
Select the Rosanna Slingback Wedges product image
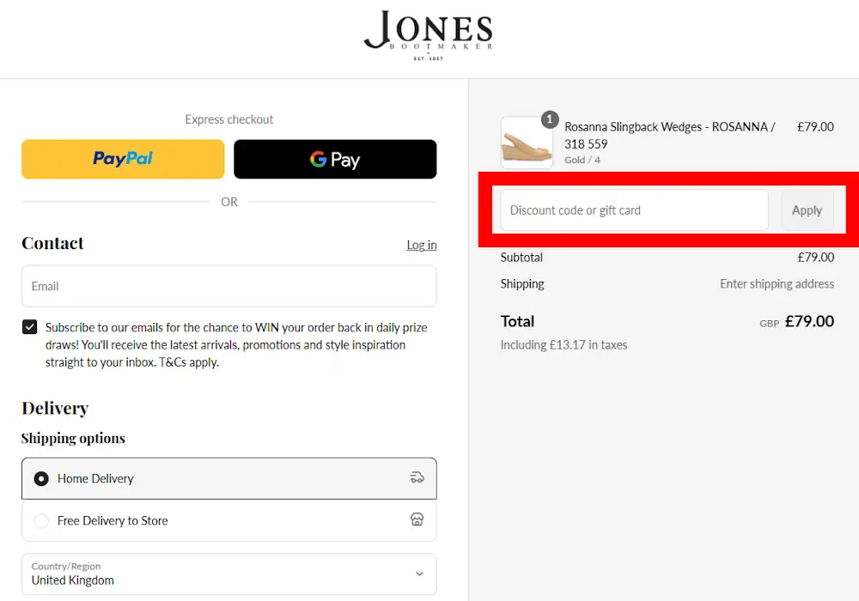(527, 143)
